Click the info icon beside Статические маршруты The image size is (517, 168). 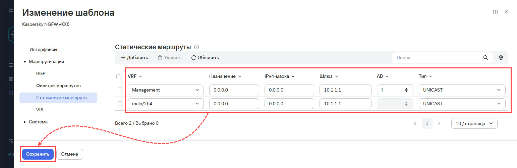coord(197,47)
